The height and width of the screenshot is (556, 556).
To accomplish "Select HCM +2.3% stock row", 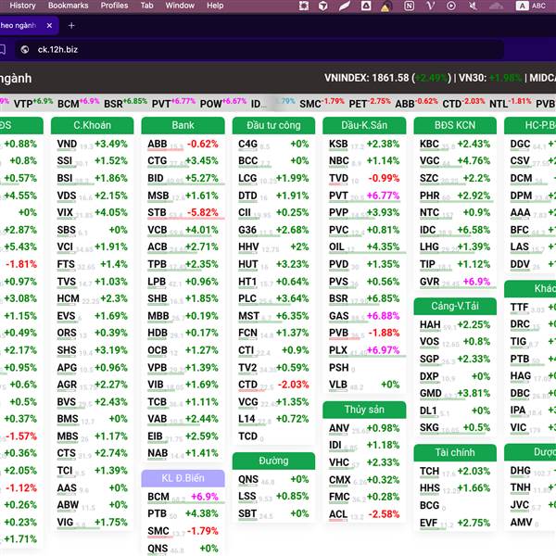I will coord(92,299).
